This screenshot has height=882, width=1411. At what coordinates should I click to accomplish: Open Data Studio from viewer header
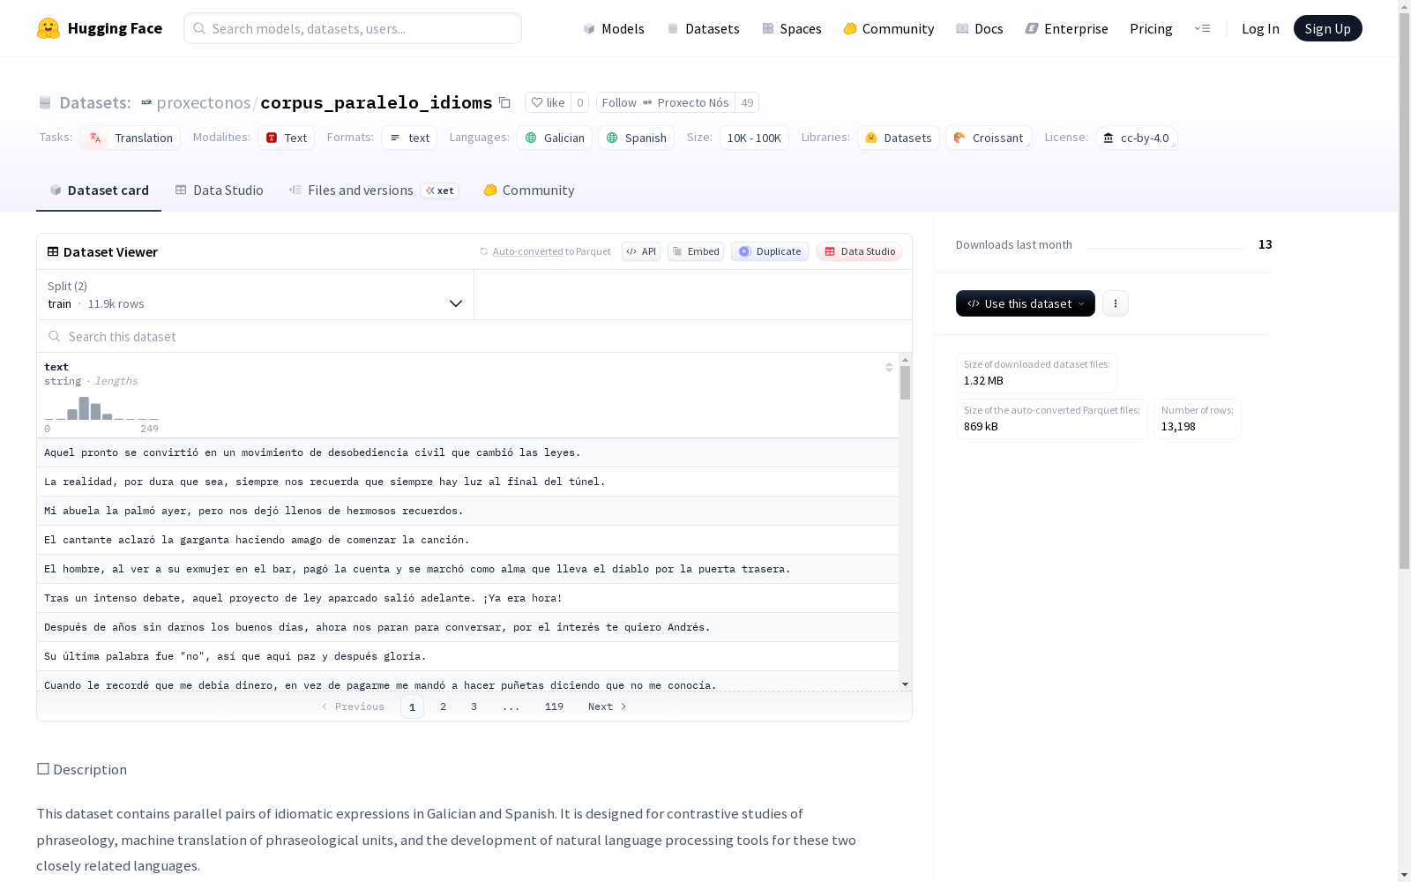859,251
